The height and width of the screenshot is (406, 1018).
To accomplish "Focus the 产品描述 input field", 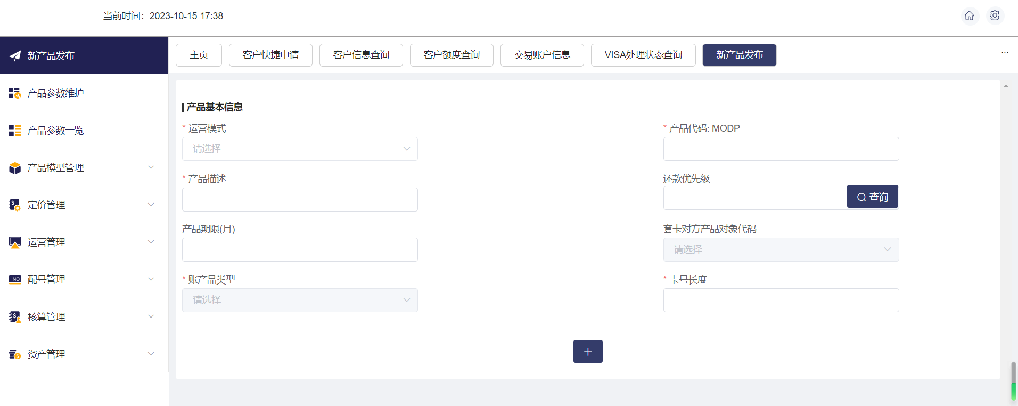I will point(300,199).
